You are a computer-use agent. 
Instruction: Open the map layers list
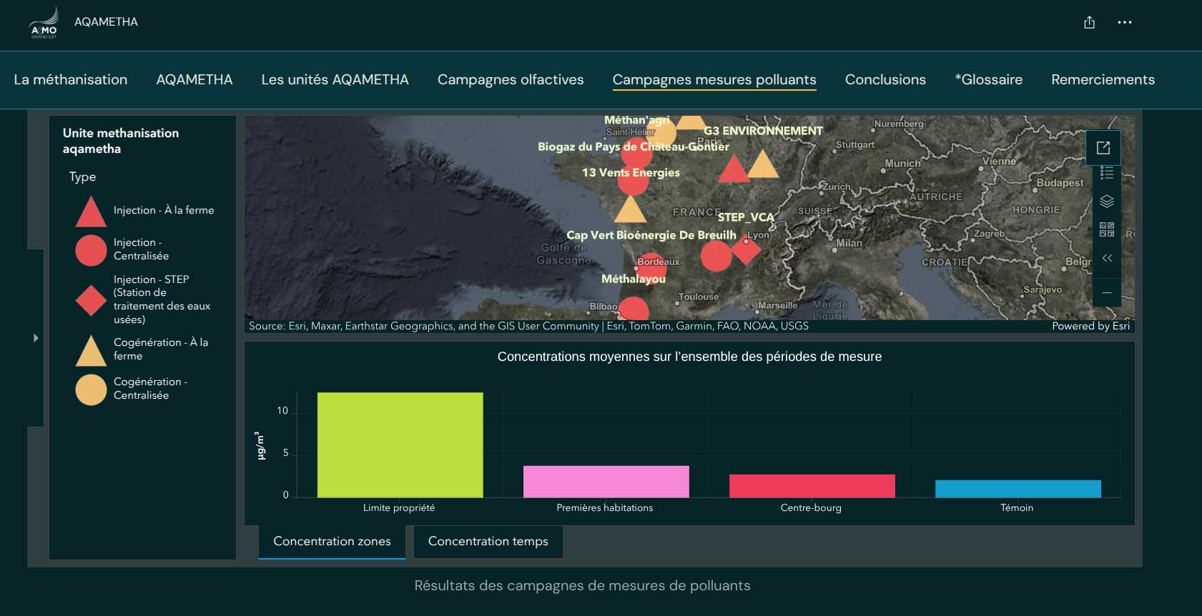pyautogui.click(x=1106, y=202)
